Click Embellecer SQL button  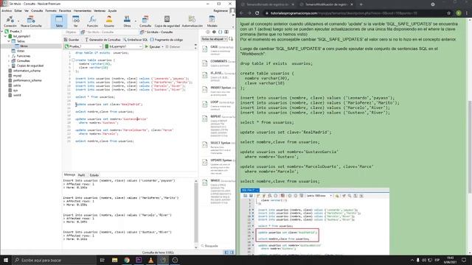pos(136,40)
